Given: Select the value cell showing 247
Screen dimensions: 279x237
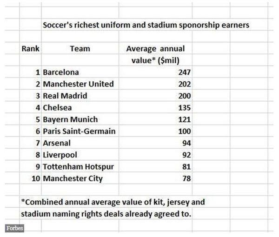Looking at the screenshot, I should click(184, 72).
